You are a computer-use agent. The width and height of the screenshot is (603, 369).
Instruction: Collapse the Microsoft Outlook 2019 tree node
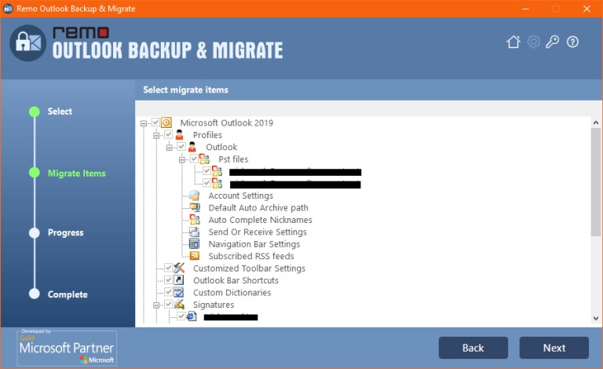coord(144,123)
